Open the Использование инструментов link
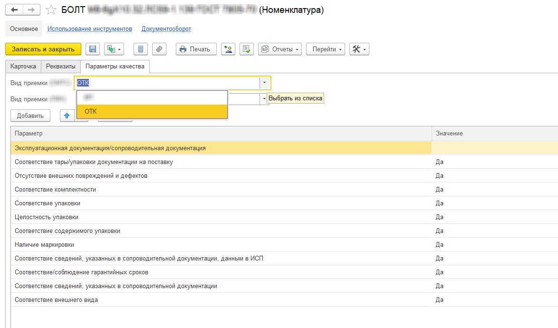 pyautogui.click(x=90, y=29)
